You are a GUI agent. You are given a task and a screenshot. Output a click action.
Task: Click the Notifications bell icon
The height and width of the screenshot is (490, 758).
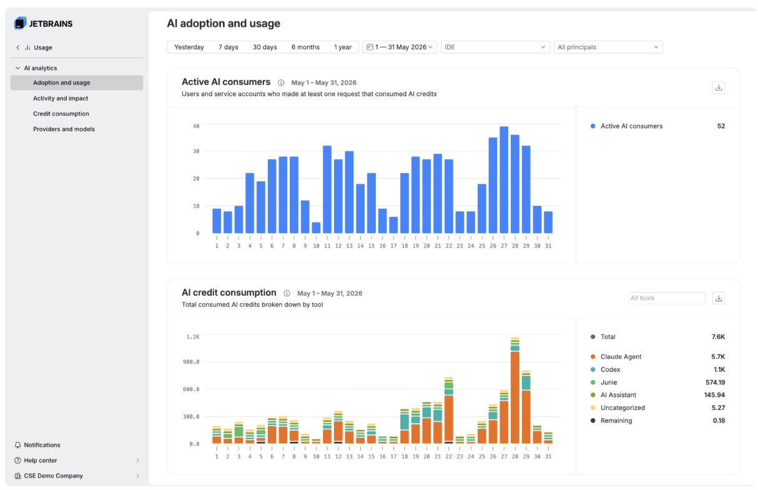coord(17,445)
